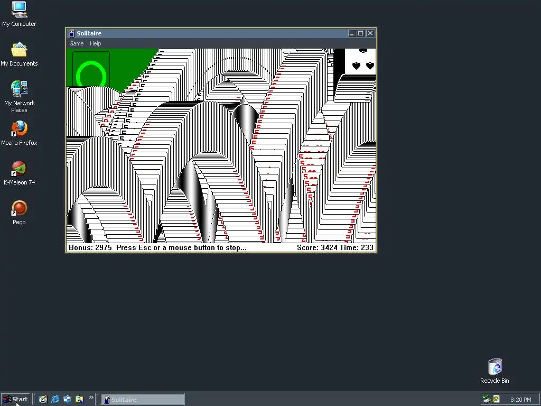Viewport: 541px width, 406px height.
Task: Launch Internet Explorer from Quick Launch
Action: [x=55, y=399]
